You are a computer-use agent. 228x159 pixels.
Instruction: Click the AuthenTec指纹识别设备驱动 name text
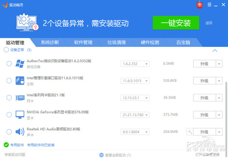tap(59, 61)
